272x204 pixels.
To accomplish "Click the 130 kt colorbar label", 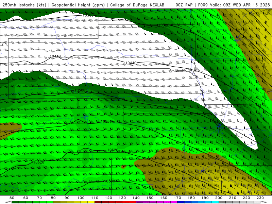I will 122,198.
